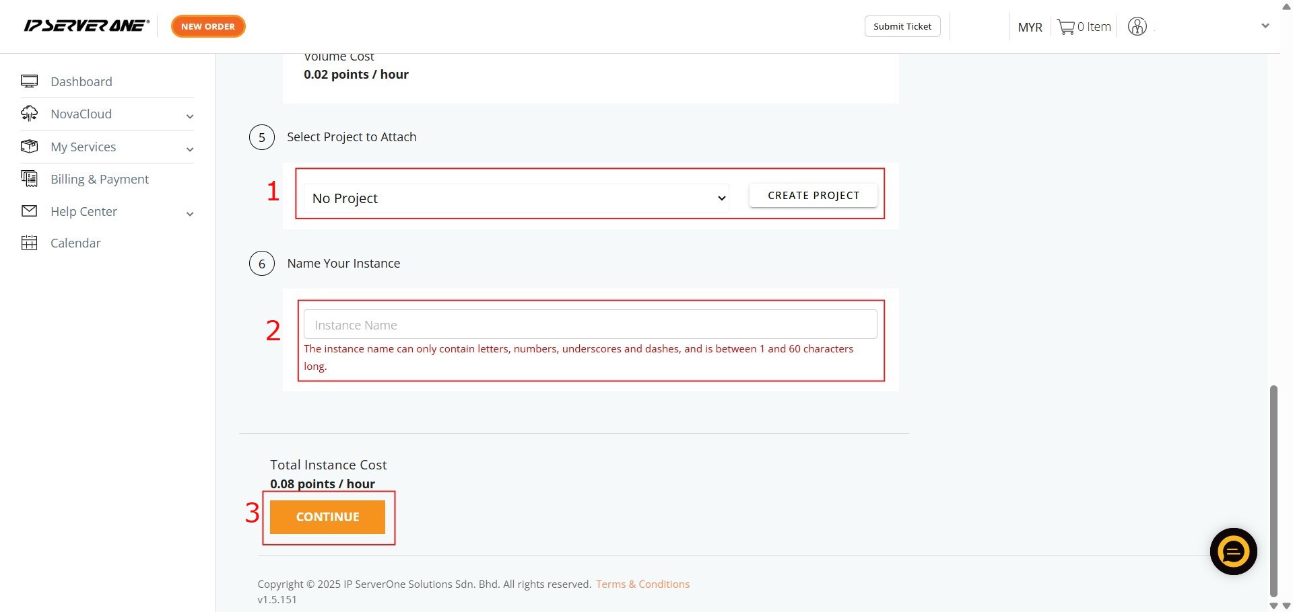Open the shopping cart icon

1065,27
